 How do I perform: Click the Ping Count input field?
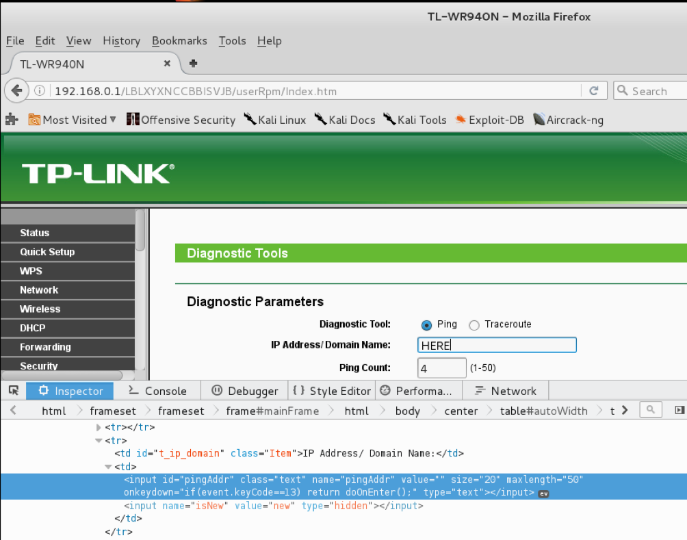click(x=441, y=368)
